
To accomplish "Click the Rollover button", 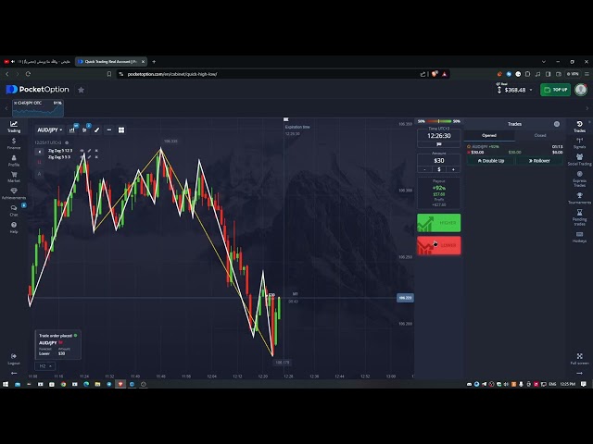I will [539, 161].
